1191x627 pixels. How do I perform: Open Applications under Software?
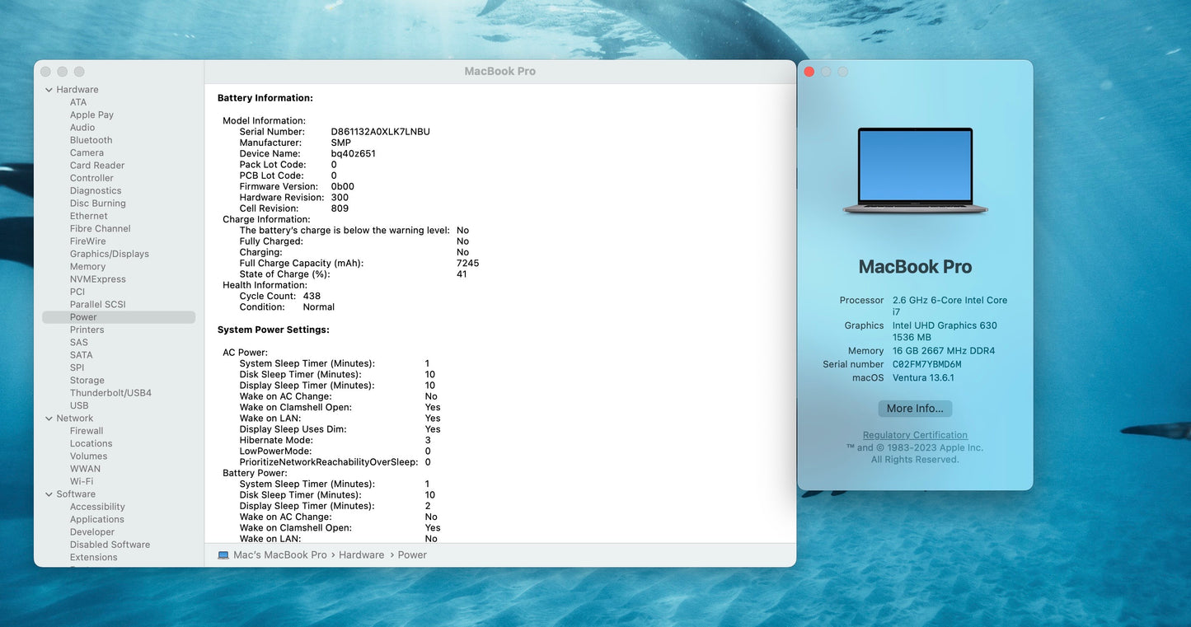coord(96,519)
